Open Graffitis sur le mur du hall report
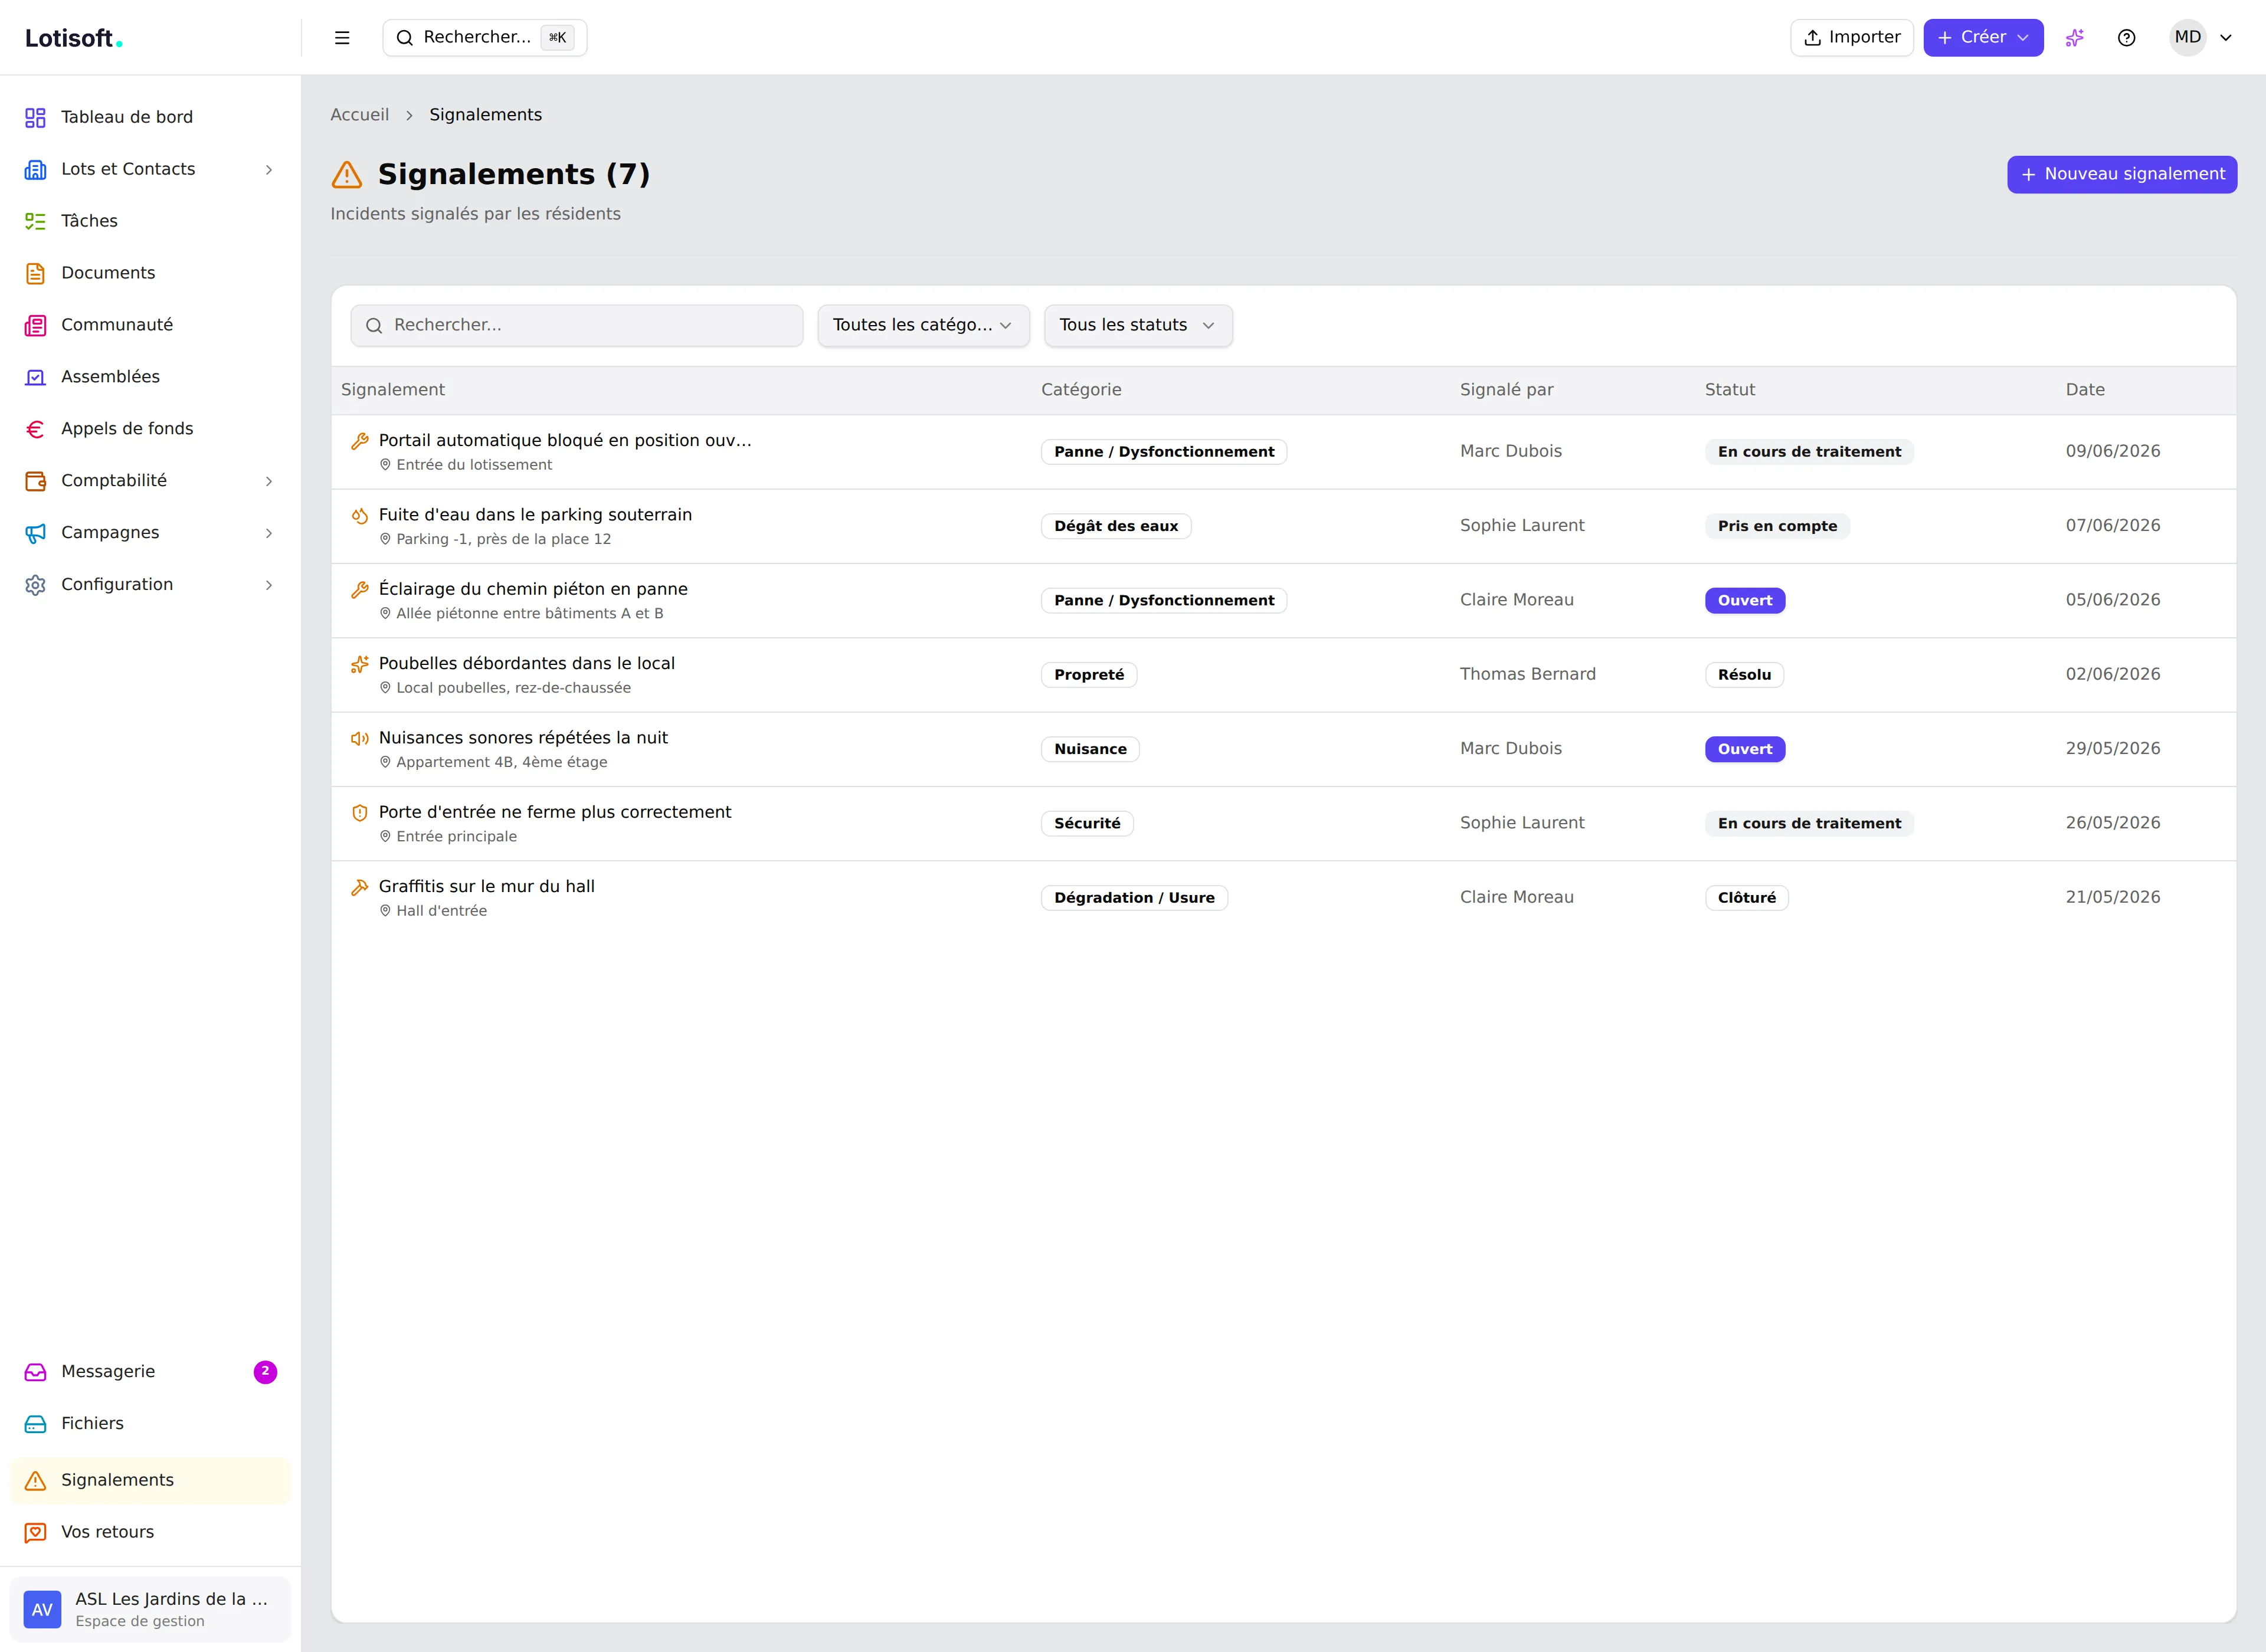2266x1652 pixels. (486, 887)
